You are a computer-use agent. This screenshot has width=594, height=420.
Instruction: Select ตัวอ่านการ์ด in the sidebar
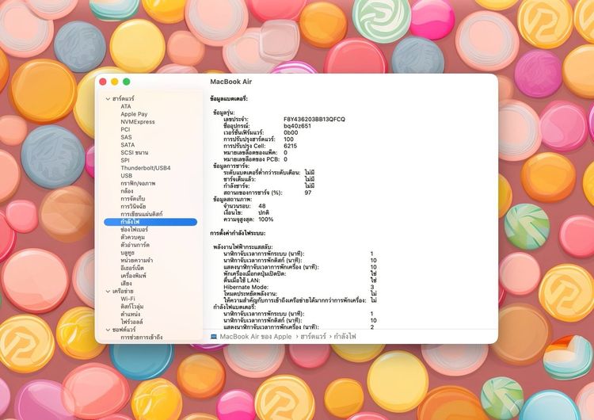pos(135,245)
